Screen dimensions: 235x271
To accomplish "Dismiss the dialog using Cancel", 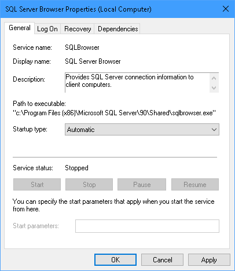I will (x=163, y=260).
